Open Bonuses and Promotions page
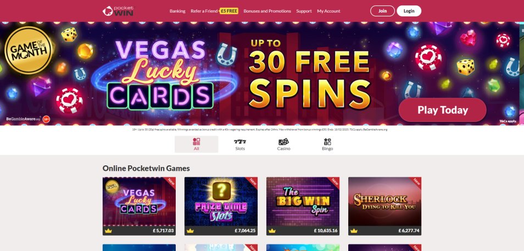Image resolution: width=524 pixels, height=251 pixels. pos(267,11)
